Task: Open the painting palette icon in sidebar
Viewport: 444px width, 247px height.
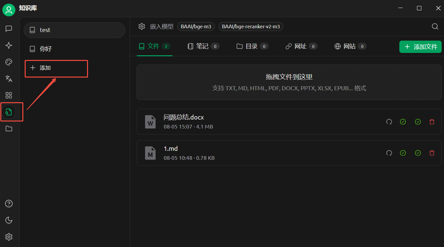Action: [9, 62]
